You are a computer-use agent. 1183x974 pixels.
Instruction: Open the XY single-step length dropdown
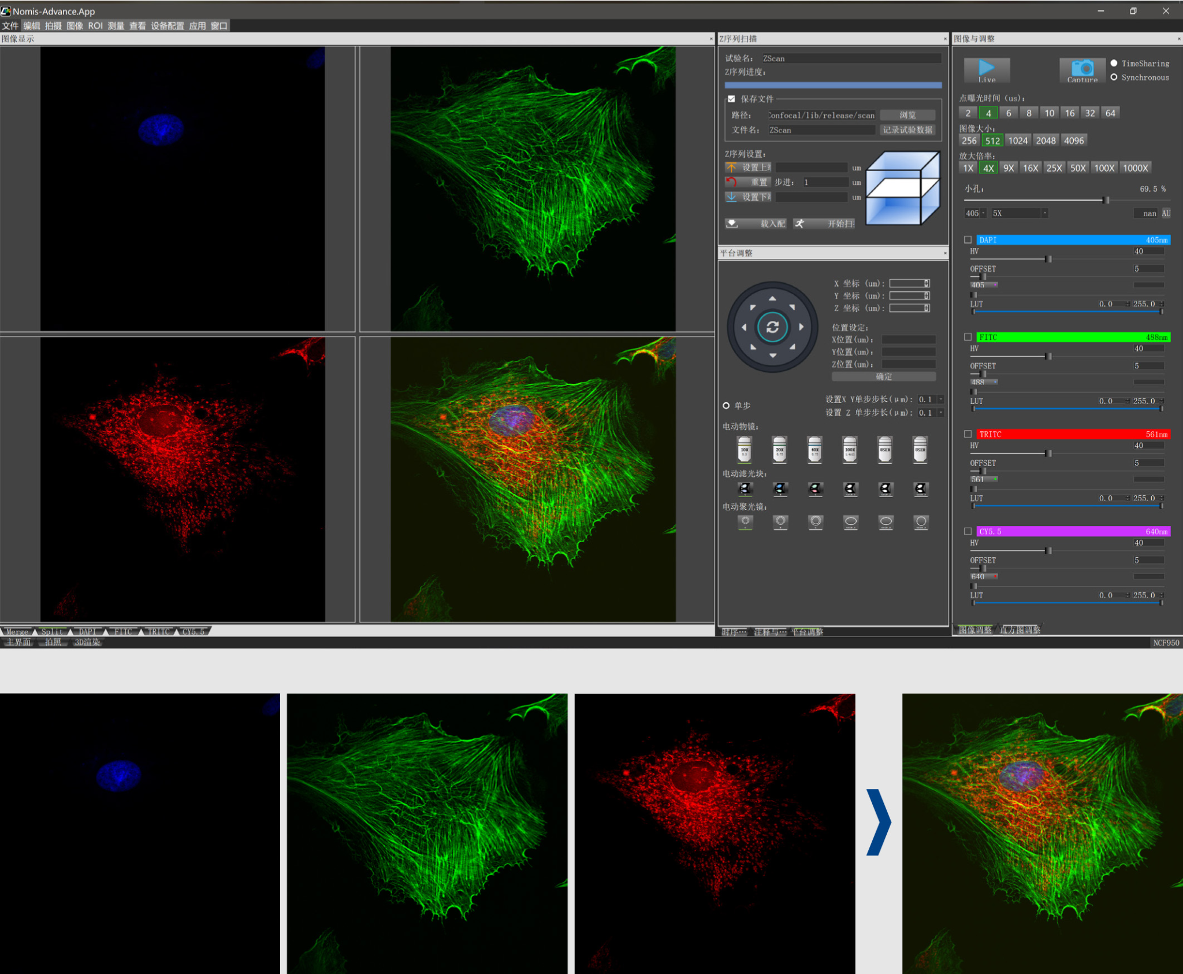pos(941,399)
